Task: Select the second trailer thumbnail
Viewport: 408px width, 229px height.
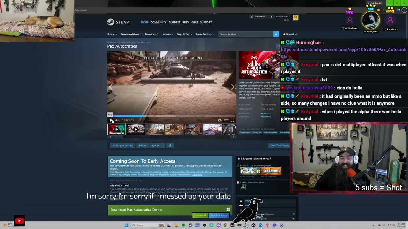Action: [x=136, y=129]
